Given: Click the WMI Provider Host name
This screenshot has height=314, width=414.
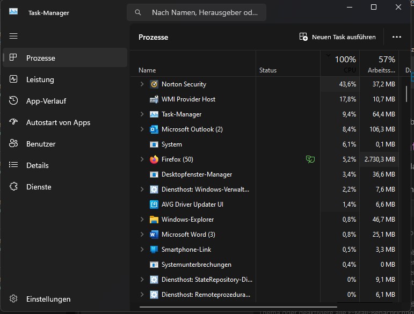Looking at the screenshot, I should tap(188, 99).
